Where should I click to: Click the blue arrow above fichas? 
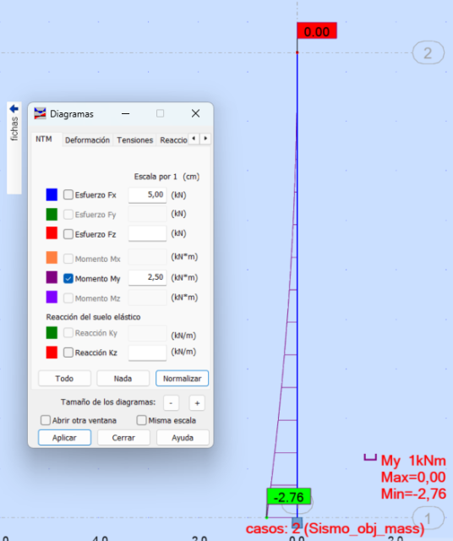[x=14, y=109]
